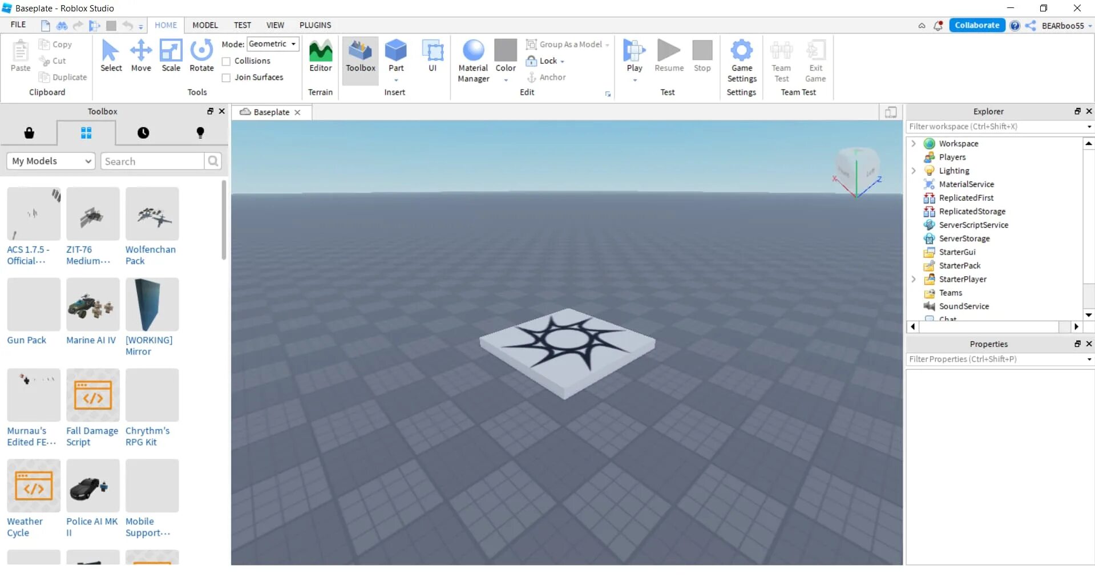Screen dimensions: 1095x578
Task: Open the Properties filter dropdown arrow
Action: click(1089, 359)
